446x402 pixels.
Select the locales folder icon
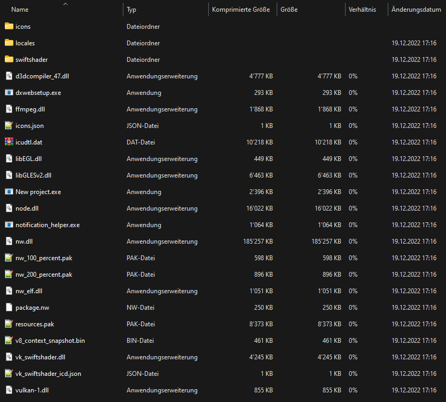[x=9, y=43]
